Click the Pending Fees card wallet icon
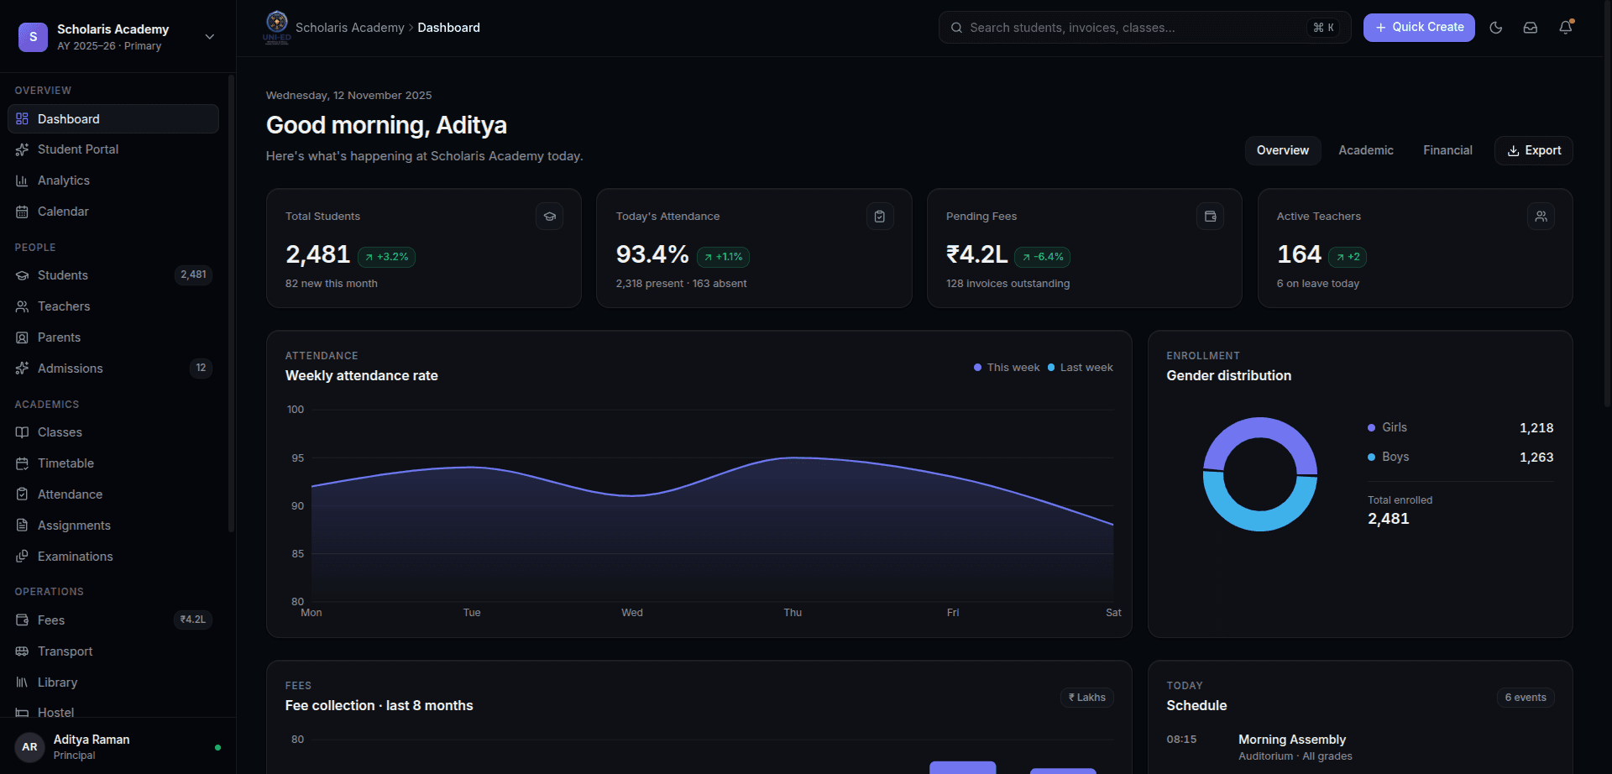This screenshot has height=774, width=1612. [1210, 217]
